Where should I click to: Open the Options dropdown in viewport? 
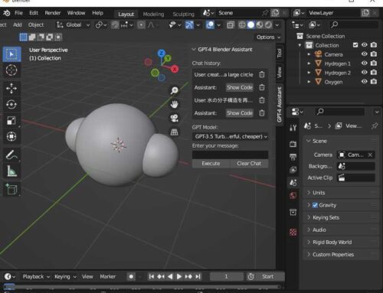(x=268, y=37)
